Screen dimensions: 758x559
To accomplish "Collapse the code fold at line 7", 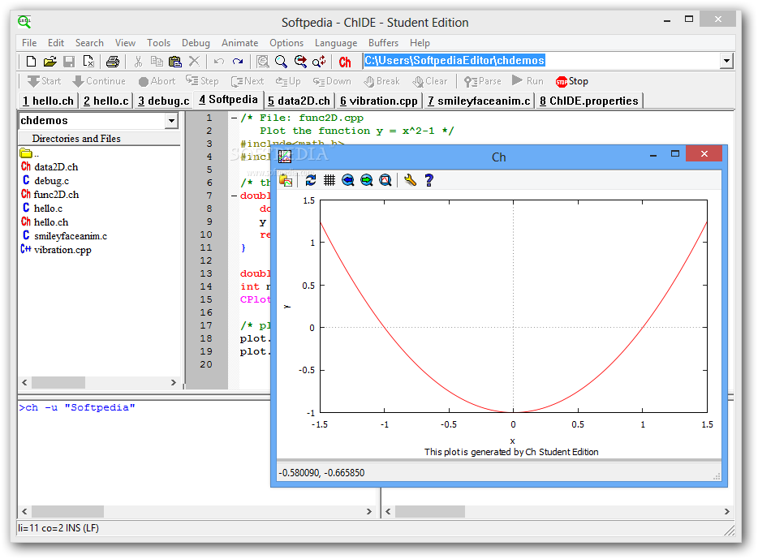I will pos(234,196).
